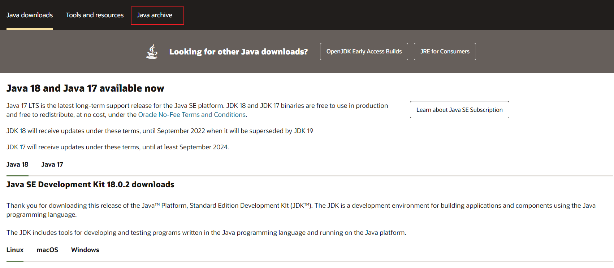Open JRE for Consumers

click(445, 52)
